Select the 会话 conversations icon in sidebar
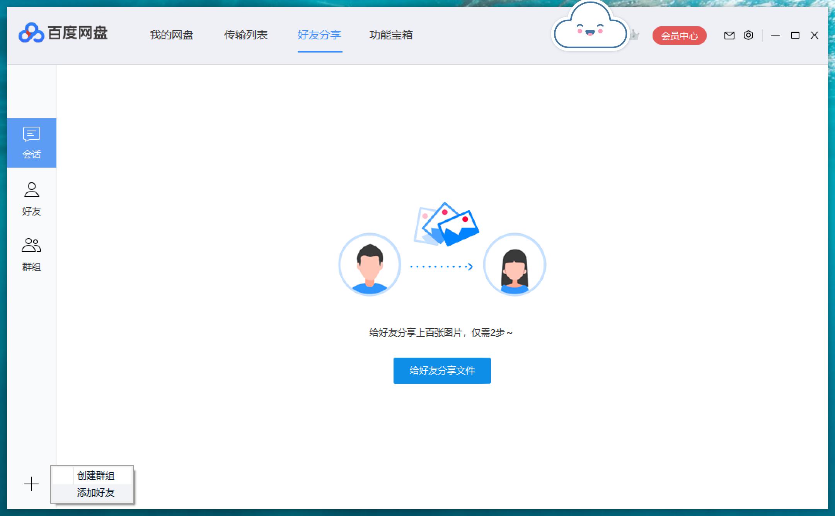 click(x=31, y=143)
